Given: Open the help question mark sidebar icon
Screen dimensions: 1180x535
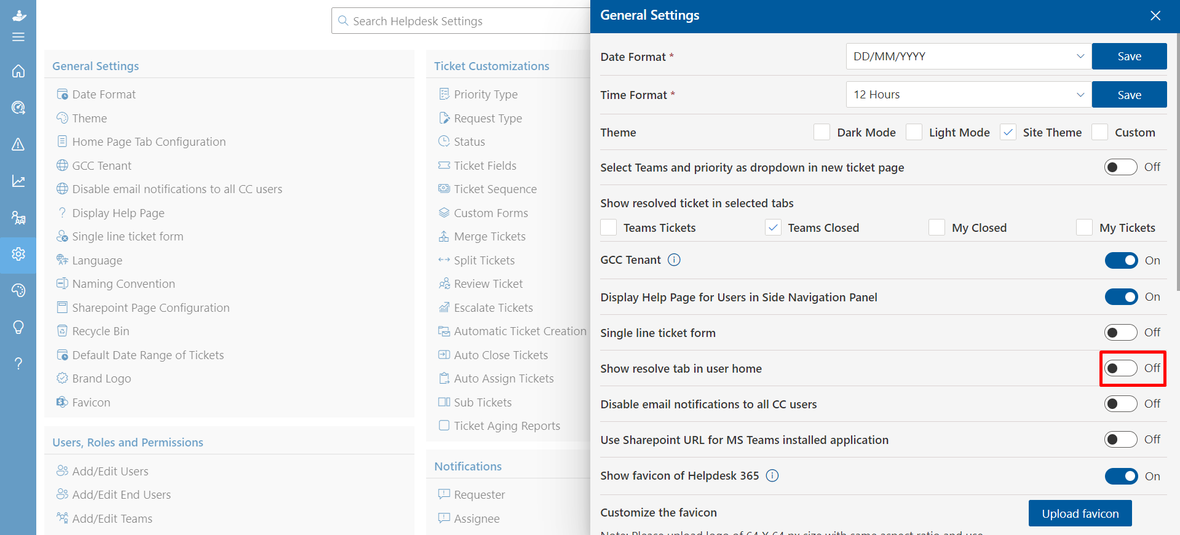Looking at the screenshot, I should 18,363.
